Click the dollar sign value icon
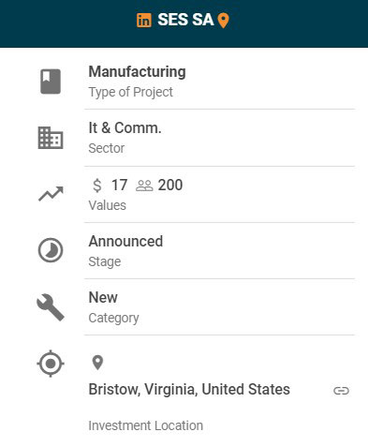The image size is (368, 447). tap(97, 186)
